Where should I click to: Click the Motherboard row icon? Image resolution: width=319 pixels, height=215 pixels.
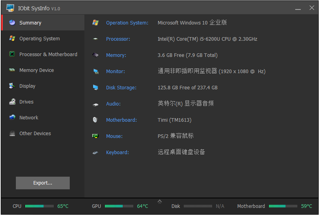95,120
